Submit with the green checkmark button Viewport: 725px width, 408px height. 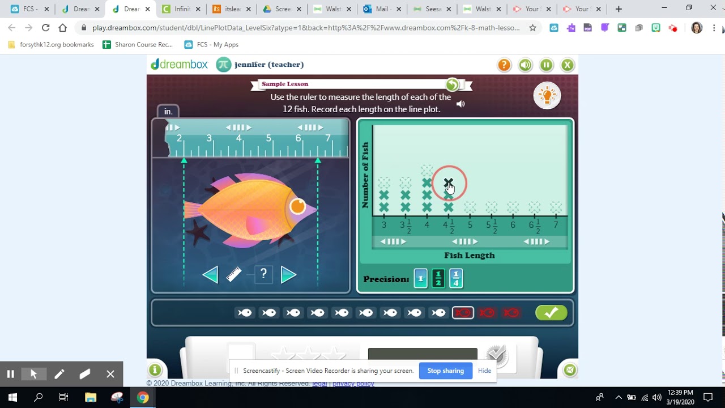(x=551, y=313)
